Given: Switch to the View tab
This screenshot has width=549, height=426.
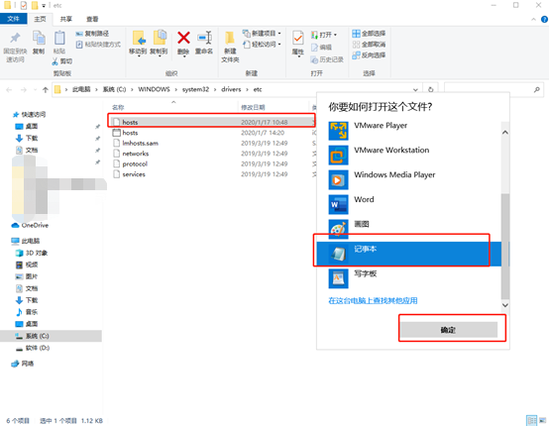Looking at the screenshot, I should click(92, 19).
